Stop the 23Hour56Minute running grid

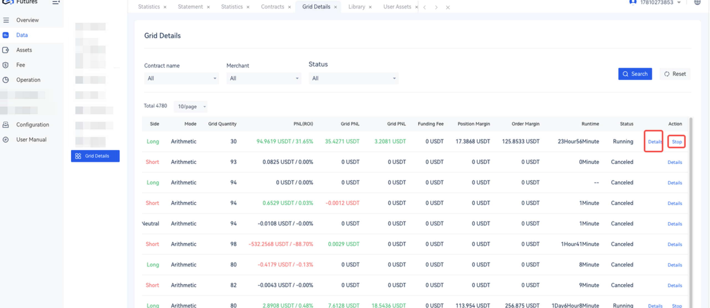pos(677,142)
